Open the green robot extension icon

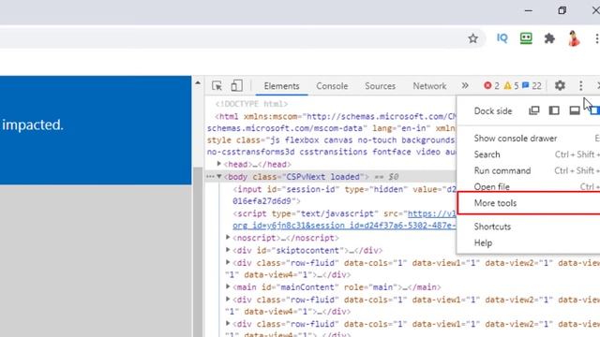(526, 38)
